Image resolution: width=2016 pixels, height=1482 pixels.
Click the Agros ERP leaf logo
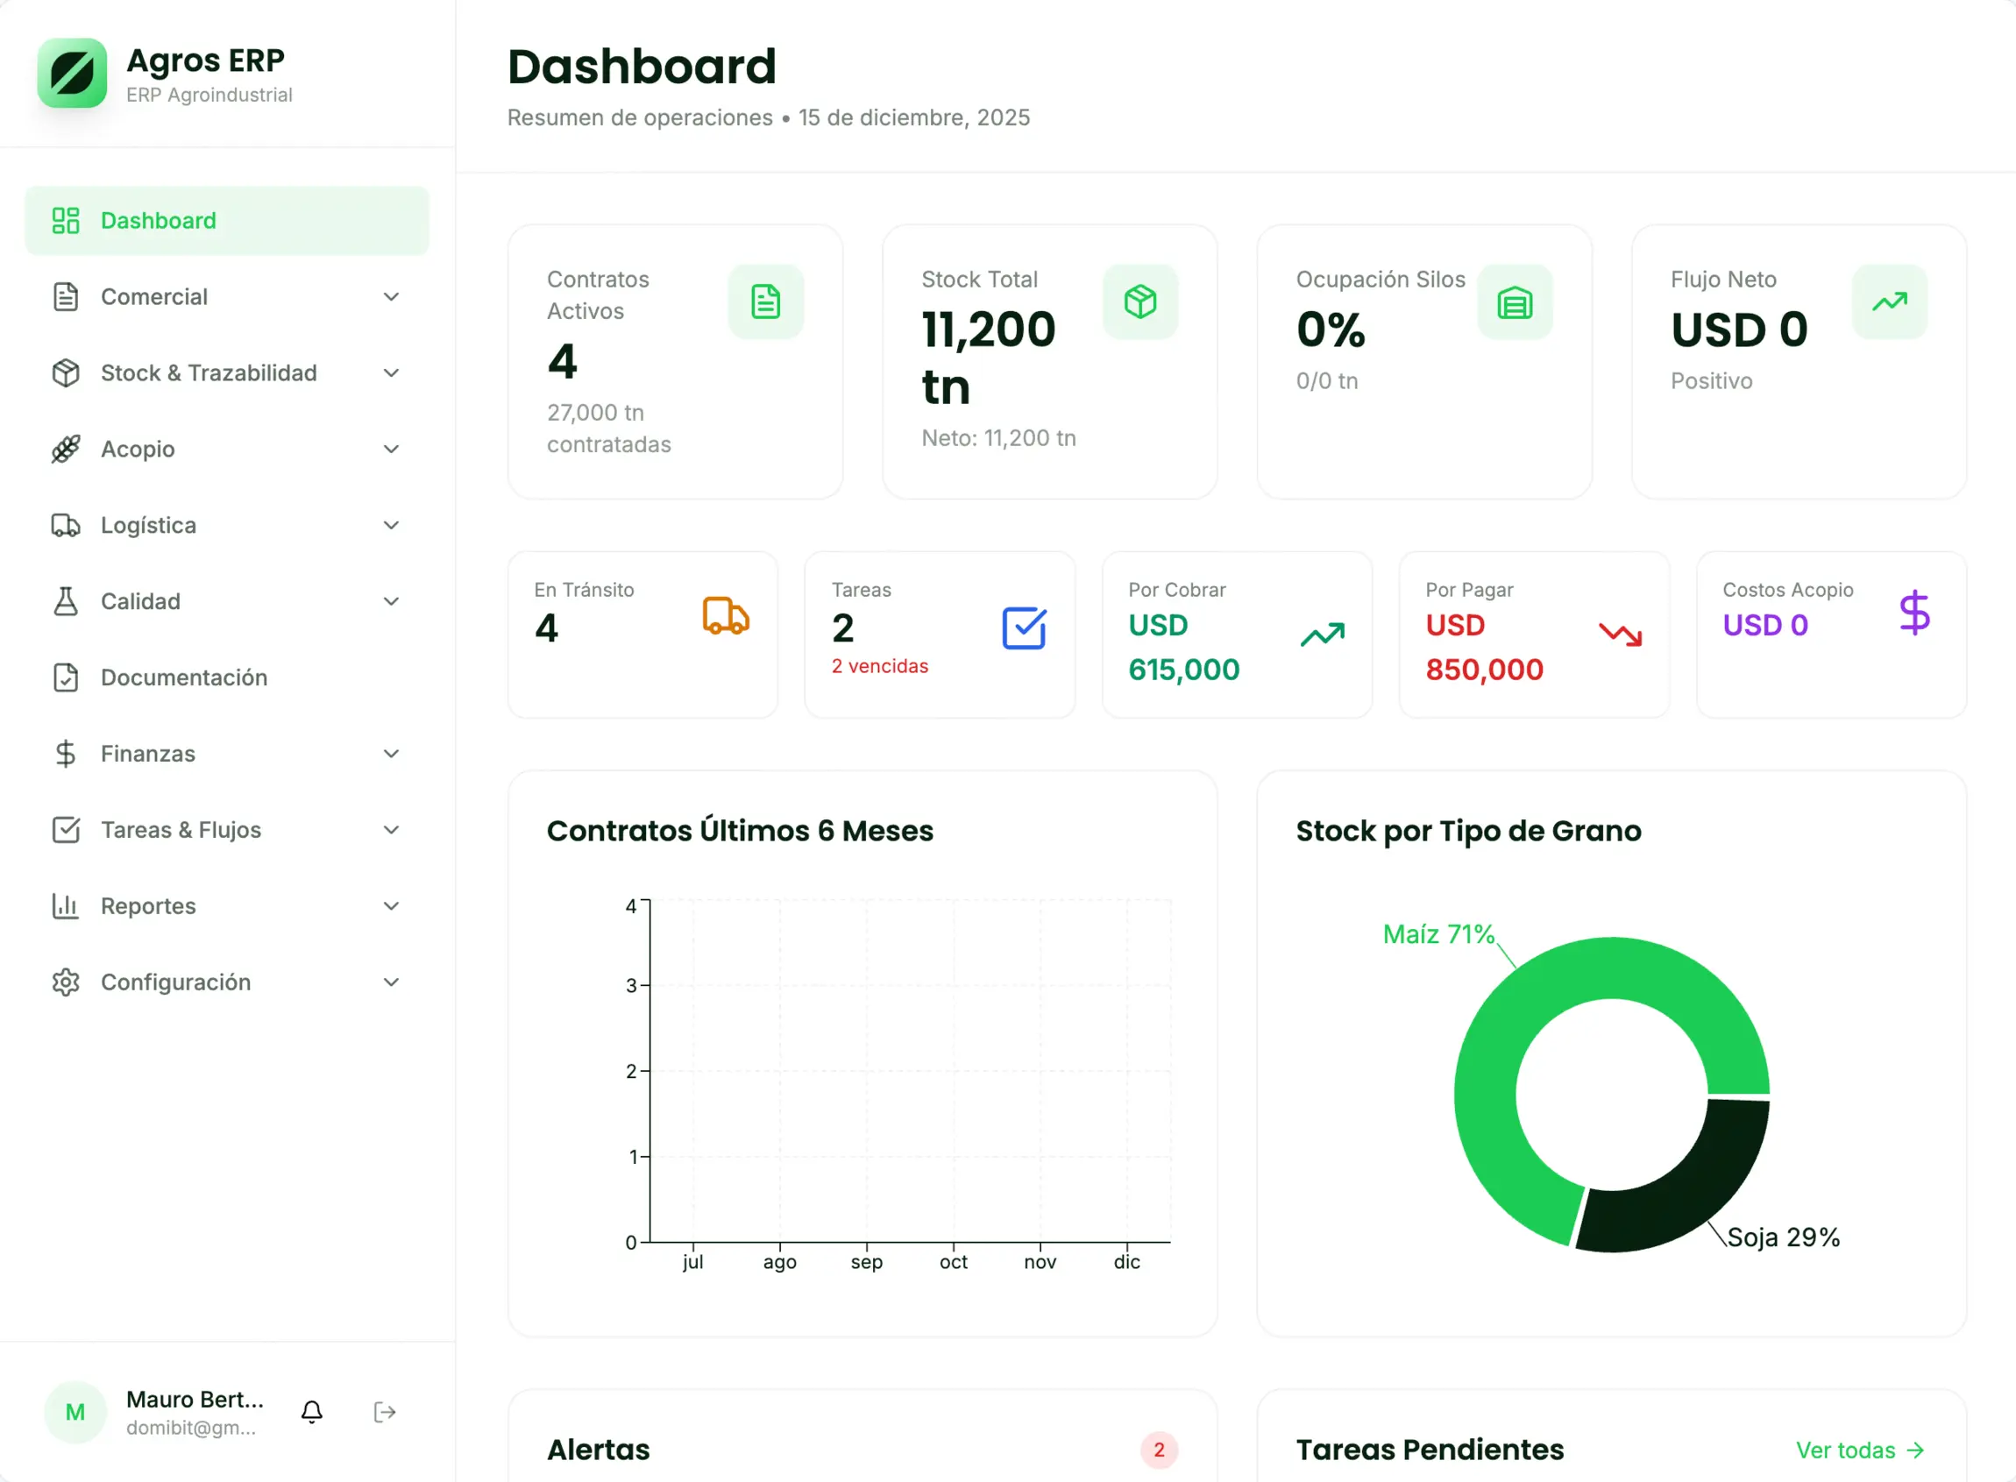pos(73,73)
